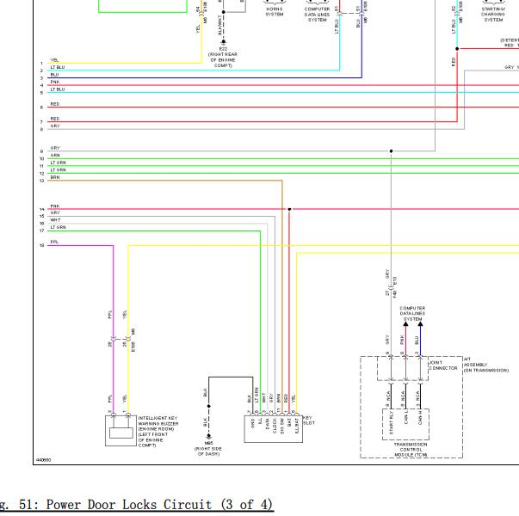Click the GRY label on wire 15
Viewport: 519px width, 516px height.
[x=55, y=212]
